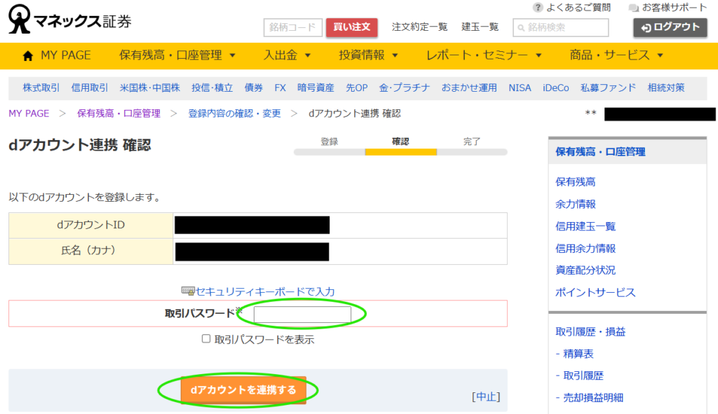Select the NISA tab in sub-navigation
Image resolution: width=718 pixels, height=414 pixels.
(x=520, y=88)
